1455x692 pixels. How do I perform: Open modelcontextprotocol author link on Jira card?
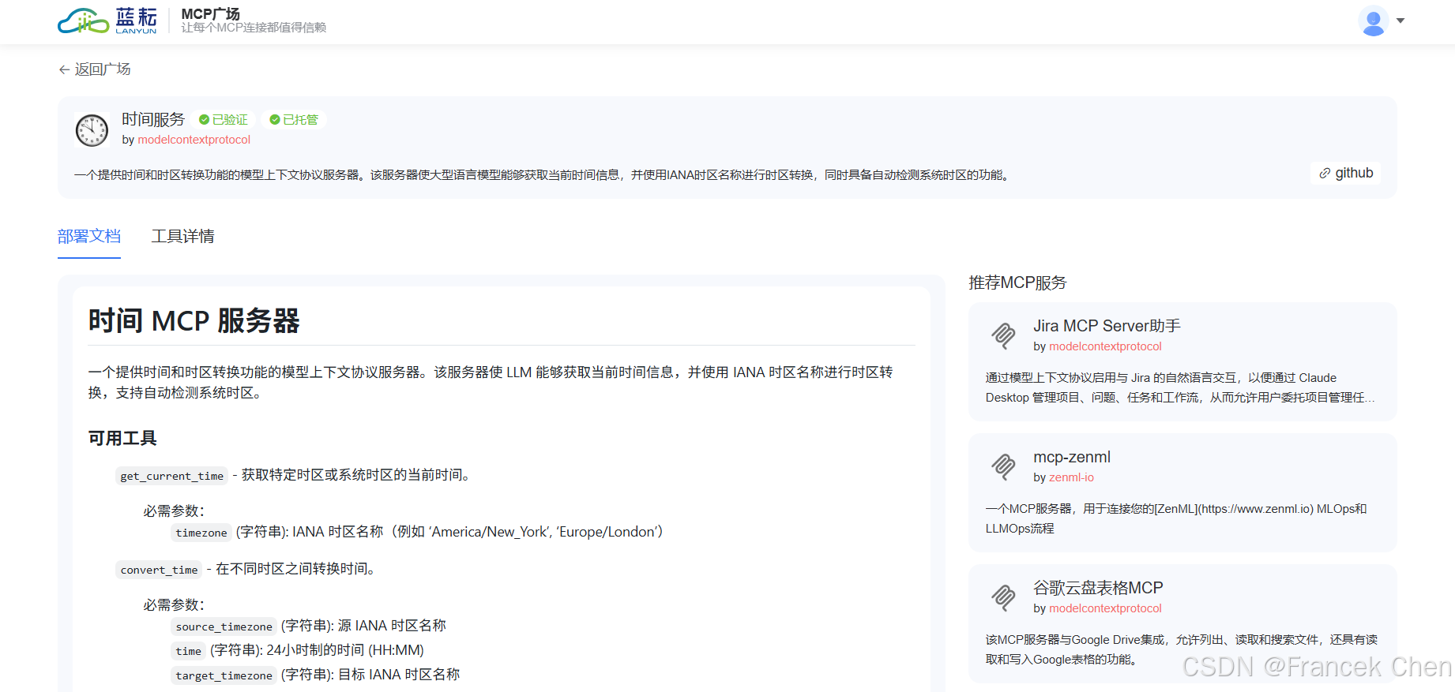1105,346
